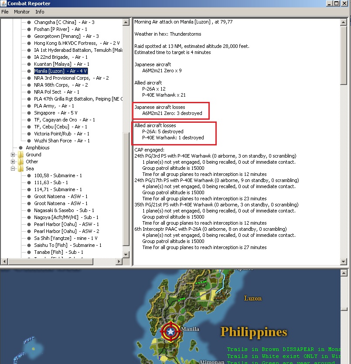The height and width of the screenshot is (364, 351).
Task: Click tree panel scroll right arrow
Action: click(x=119, y=261)
